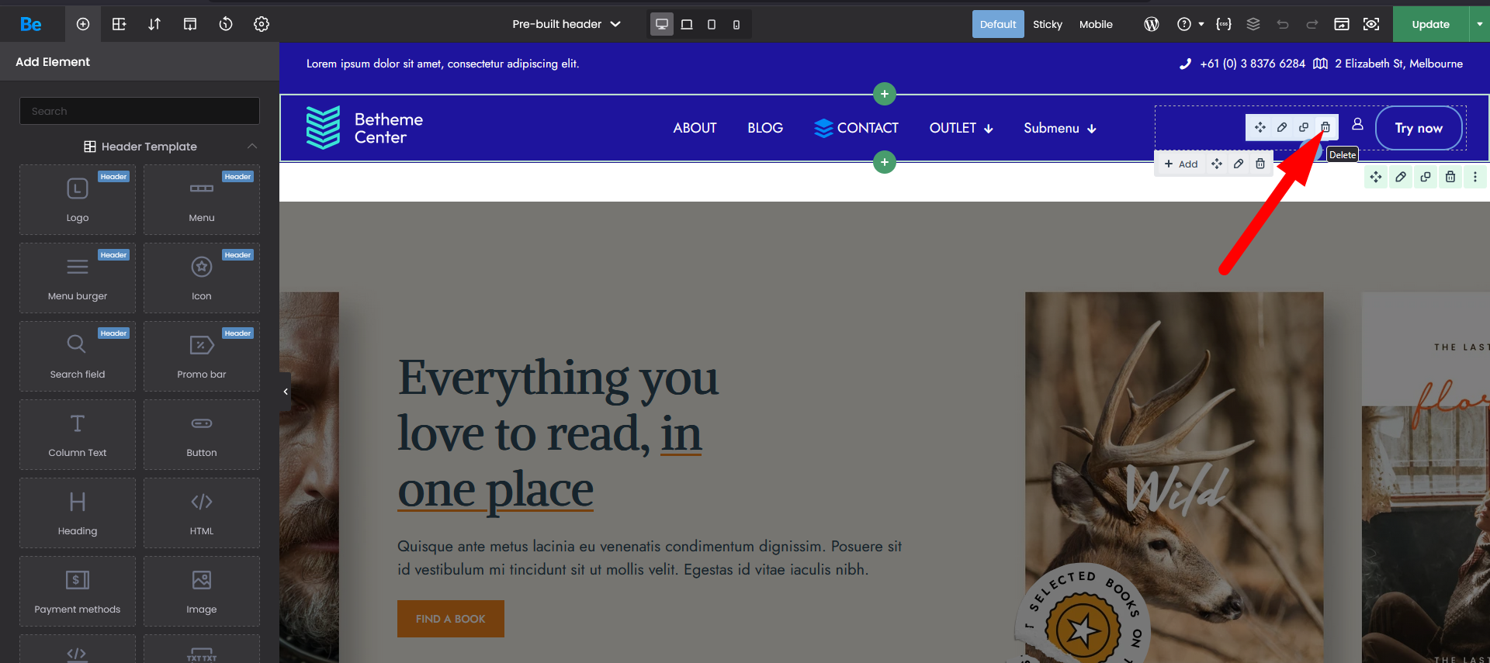Open the revisions history icon
1490x663 pixels.
tap(226, 24)
